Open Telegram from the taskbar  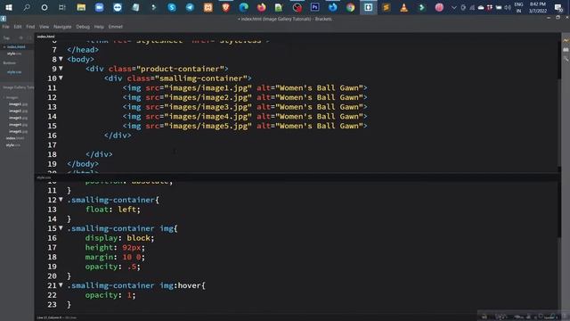pos(190,7)
